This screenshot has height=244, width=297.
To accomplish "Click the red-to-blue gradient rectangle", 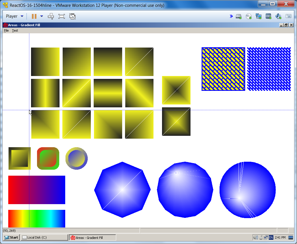I will (x=37, y=190).
